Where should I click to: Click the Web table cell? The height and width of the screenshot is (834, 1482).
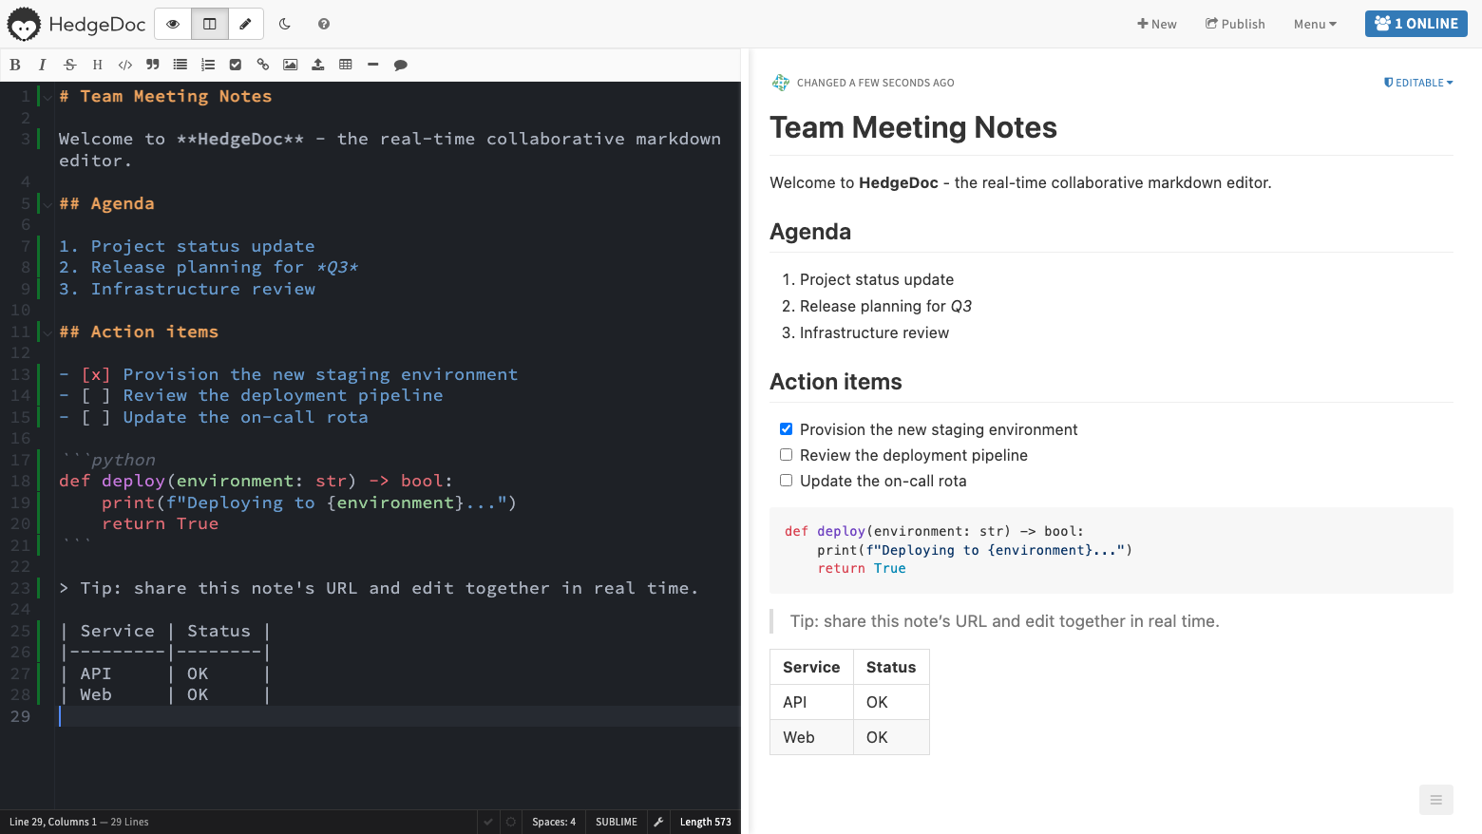click(x=811, y=737)
